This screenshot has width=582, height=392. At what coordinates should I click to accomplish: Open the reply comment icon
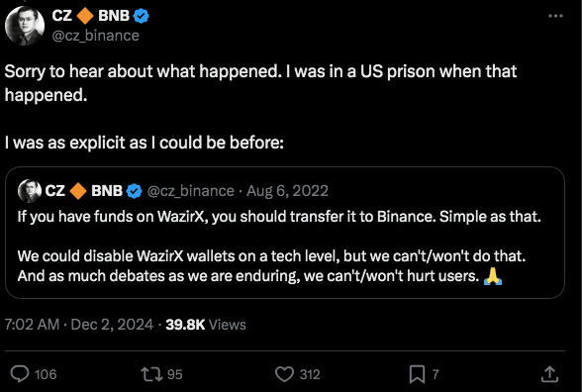pyautogui.click(x=20, y=374)
